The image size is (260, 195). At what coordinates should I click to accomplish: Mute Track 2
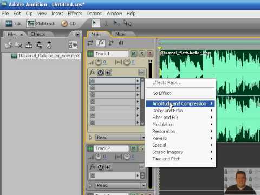(x=134, y=148)
